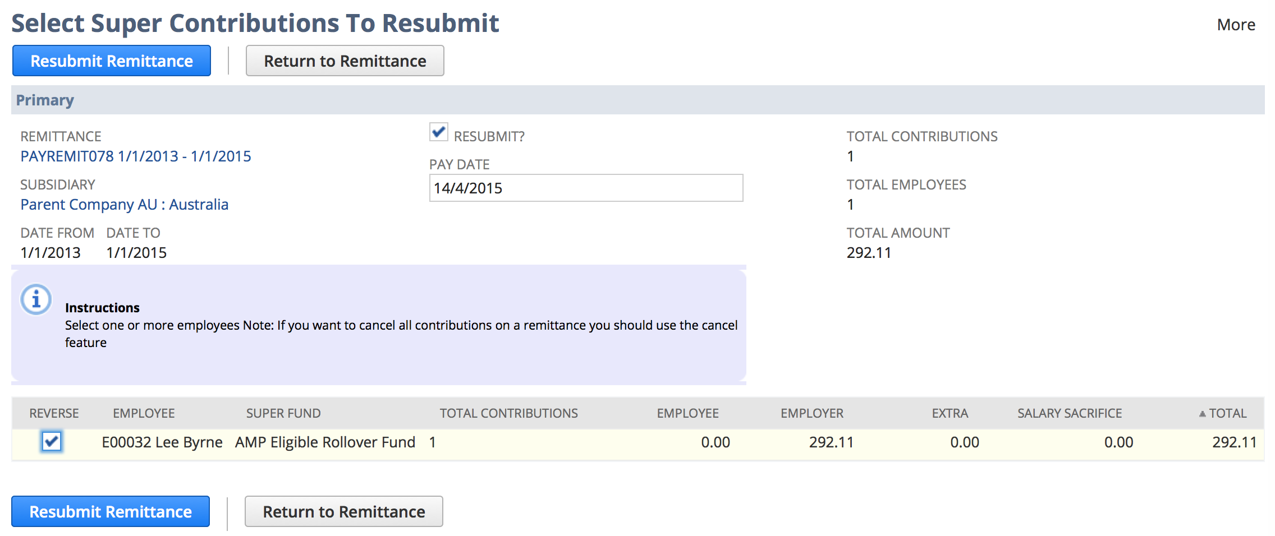The width and height of the screenshot is (1275, 536).
Task: Open the More menu
Action: (1236, 25)
